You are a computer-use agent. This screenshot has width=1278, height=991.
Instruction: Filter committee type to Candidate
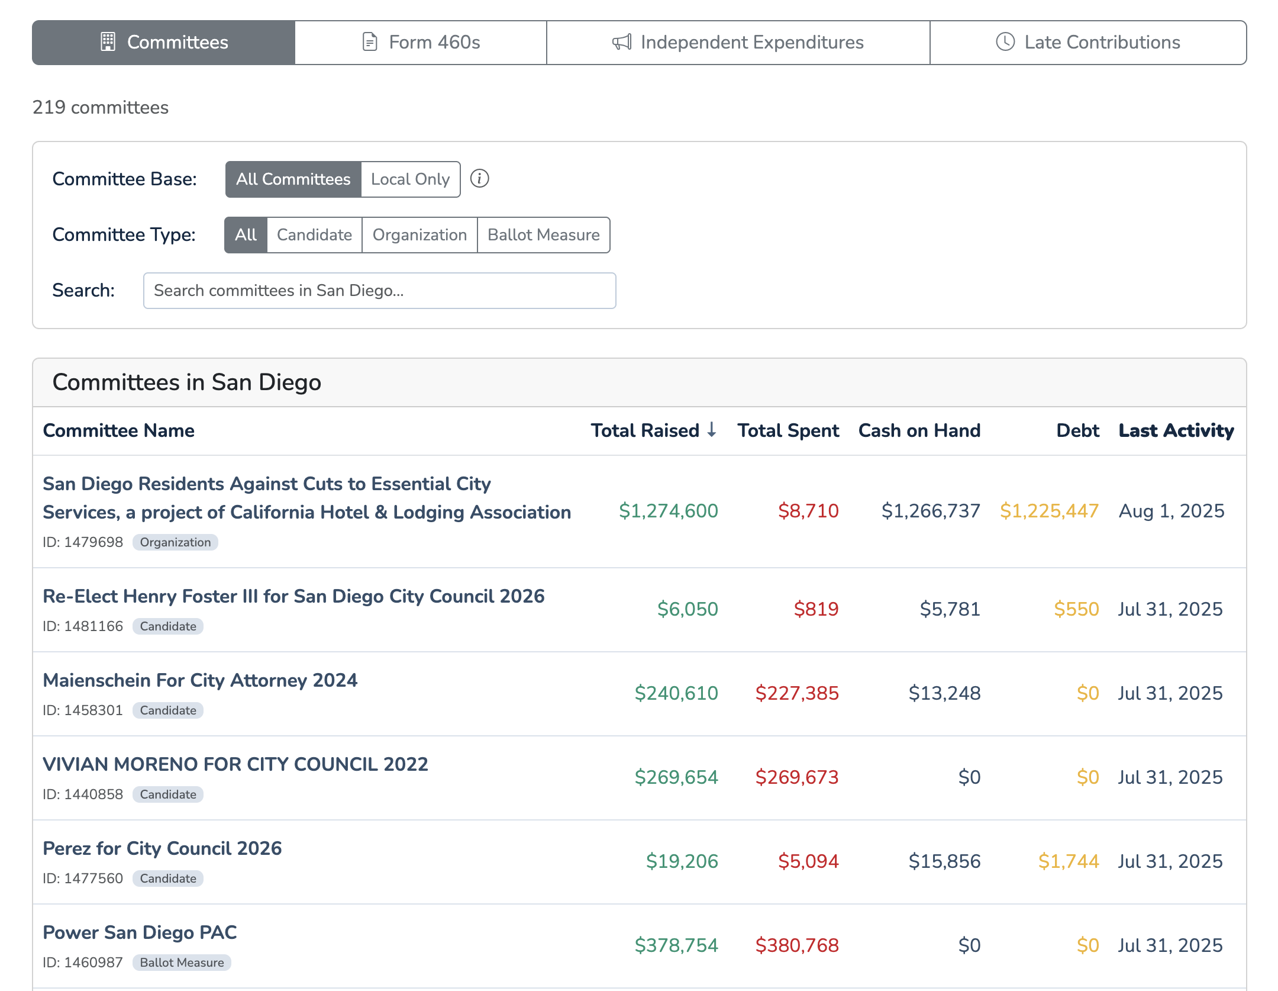pyautogui.click(x=314, y=235)
